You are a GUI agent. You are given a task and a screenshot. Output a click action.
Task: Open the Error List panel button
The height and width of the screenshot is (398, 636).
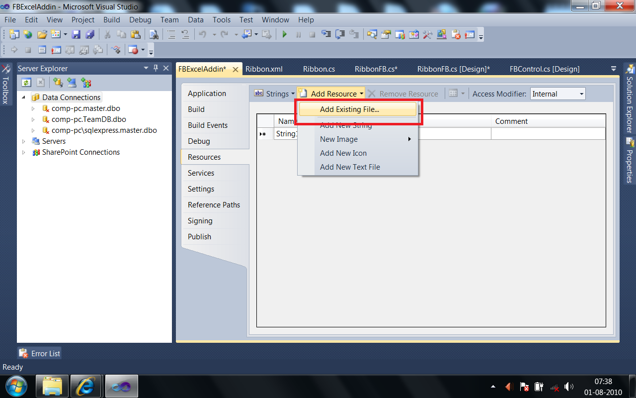point(40,354)
